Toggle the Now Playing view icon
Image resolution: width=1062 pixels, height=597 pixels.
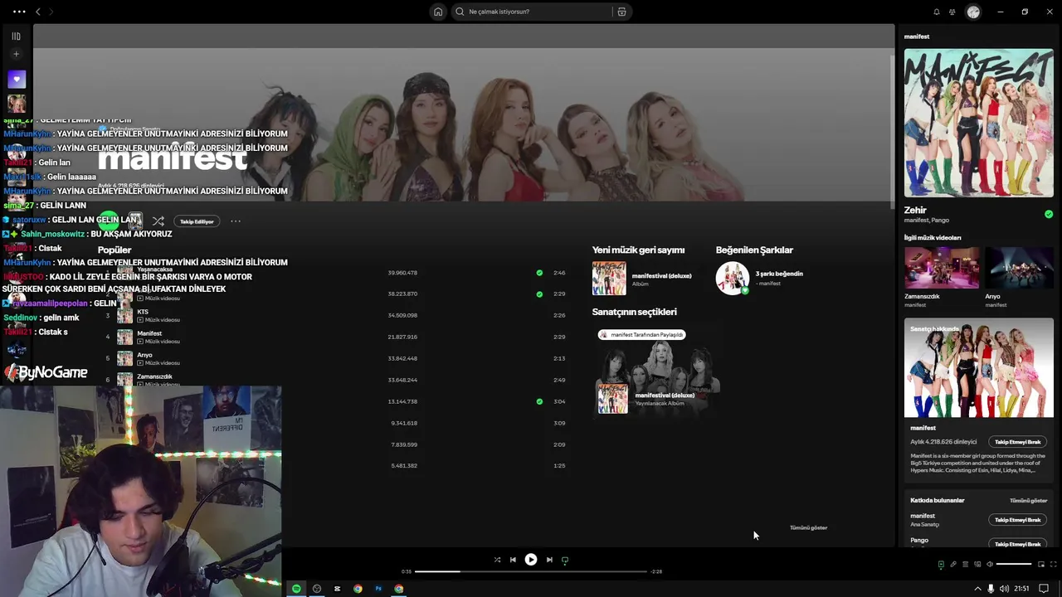point(941,565)
